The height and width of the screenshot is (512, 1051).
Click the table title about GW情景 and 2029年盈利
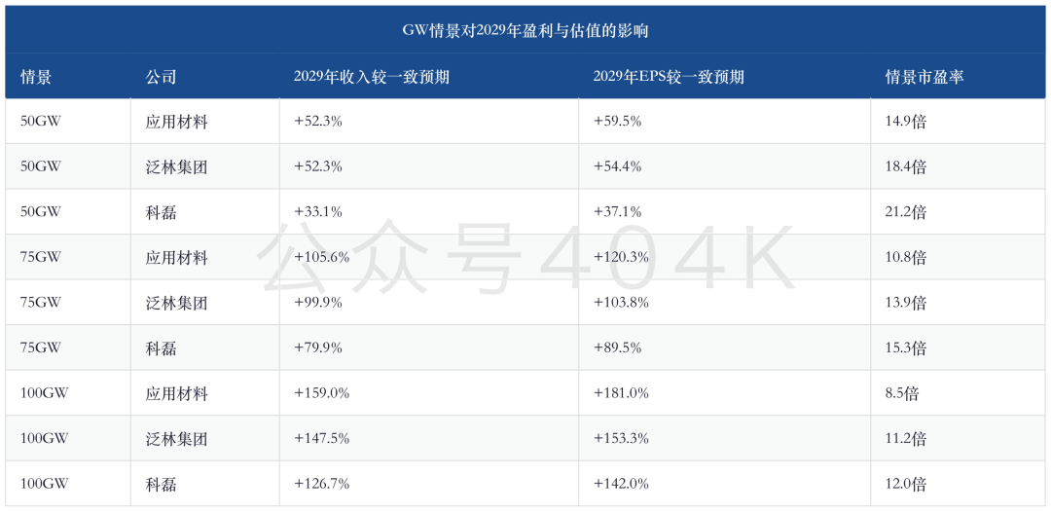525,31
